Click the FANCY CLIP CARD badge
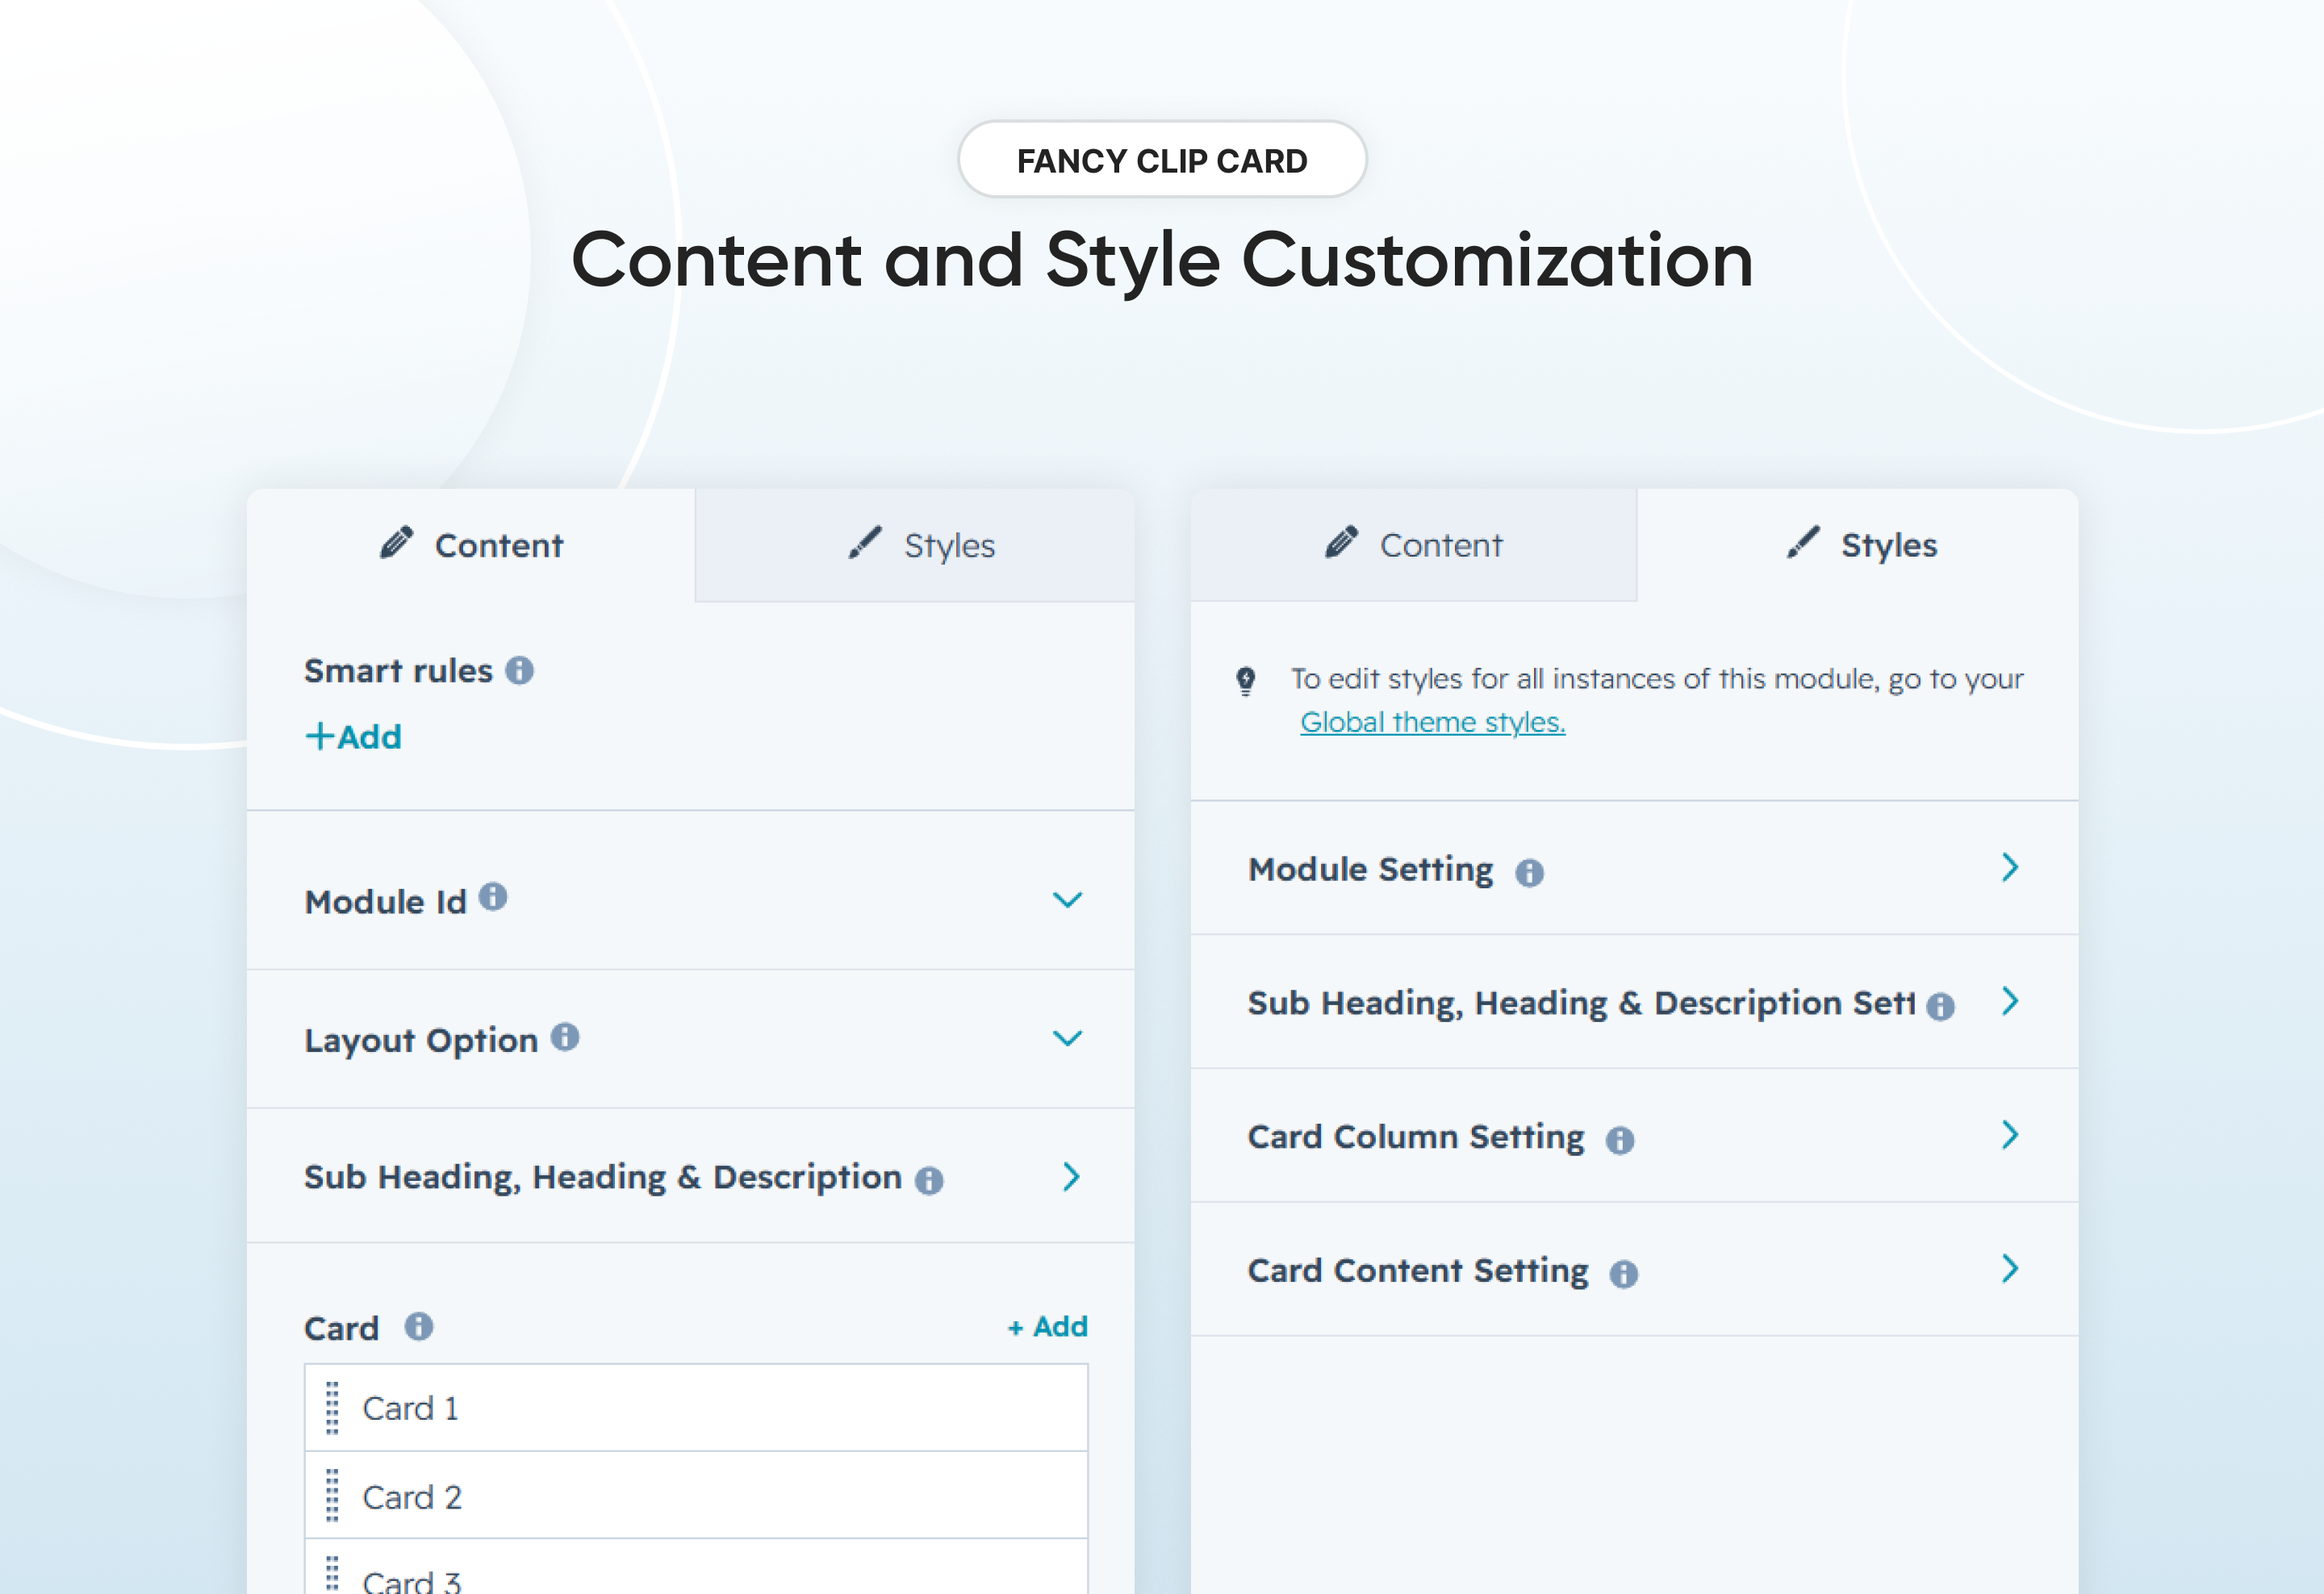This screenshot has width=2324, height=1594. (1162, 160)
